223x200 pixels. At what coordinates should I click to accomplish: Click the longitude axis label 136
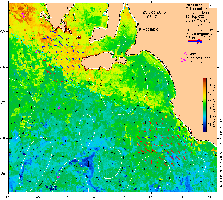click(66, 197)
